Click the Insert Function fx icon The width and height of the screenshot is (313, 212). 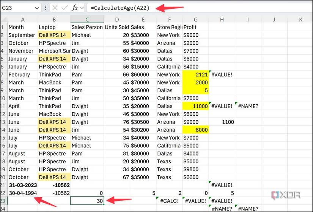pyautogui.click(x=75, y=8)
